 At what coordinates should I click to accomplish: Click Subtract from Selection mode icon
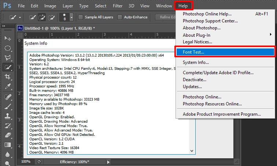coord(51,17)
